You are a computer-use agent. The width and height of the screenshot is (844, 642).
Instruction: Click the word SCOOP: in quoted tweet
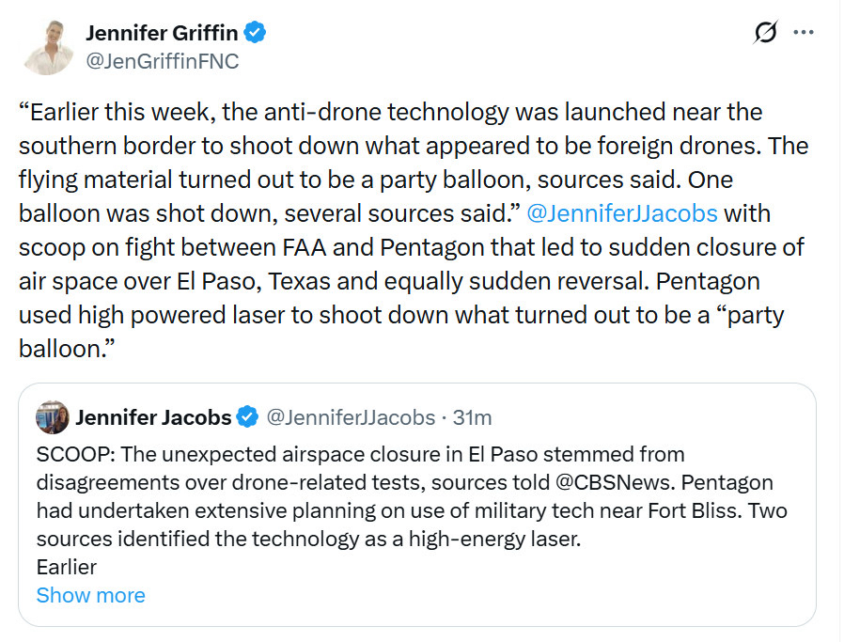point(70,456)
